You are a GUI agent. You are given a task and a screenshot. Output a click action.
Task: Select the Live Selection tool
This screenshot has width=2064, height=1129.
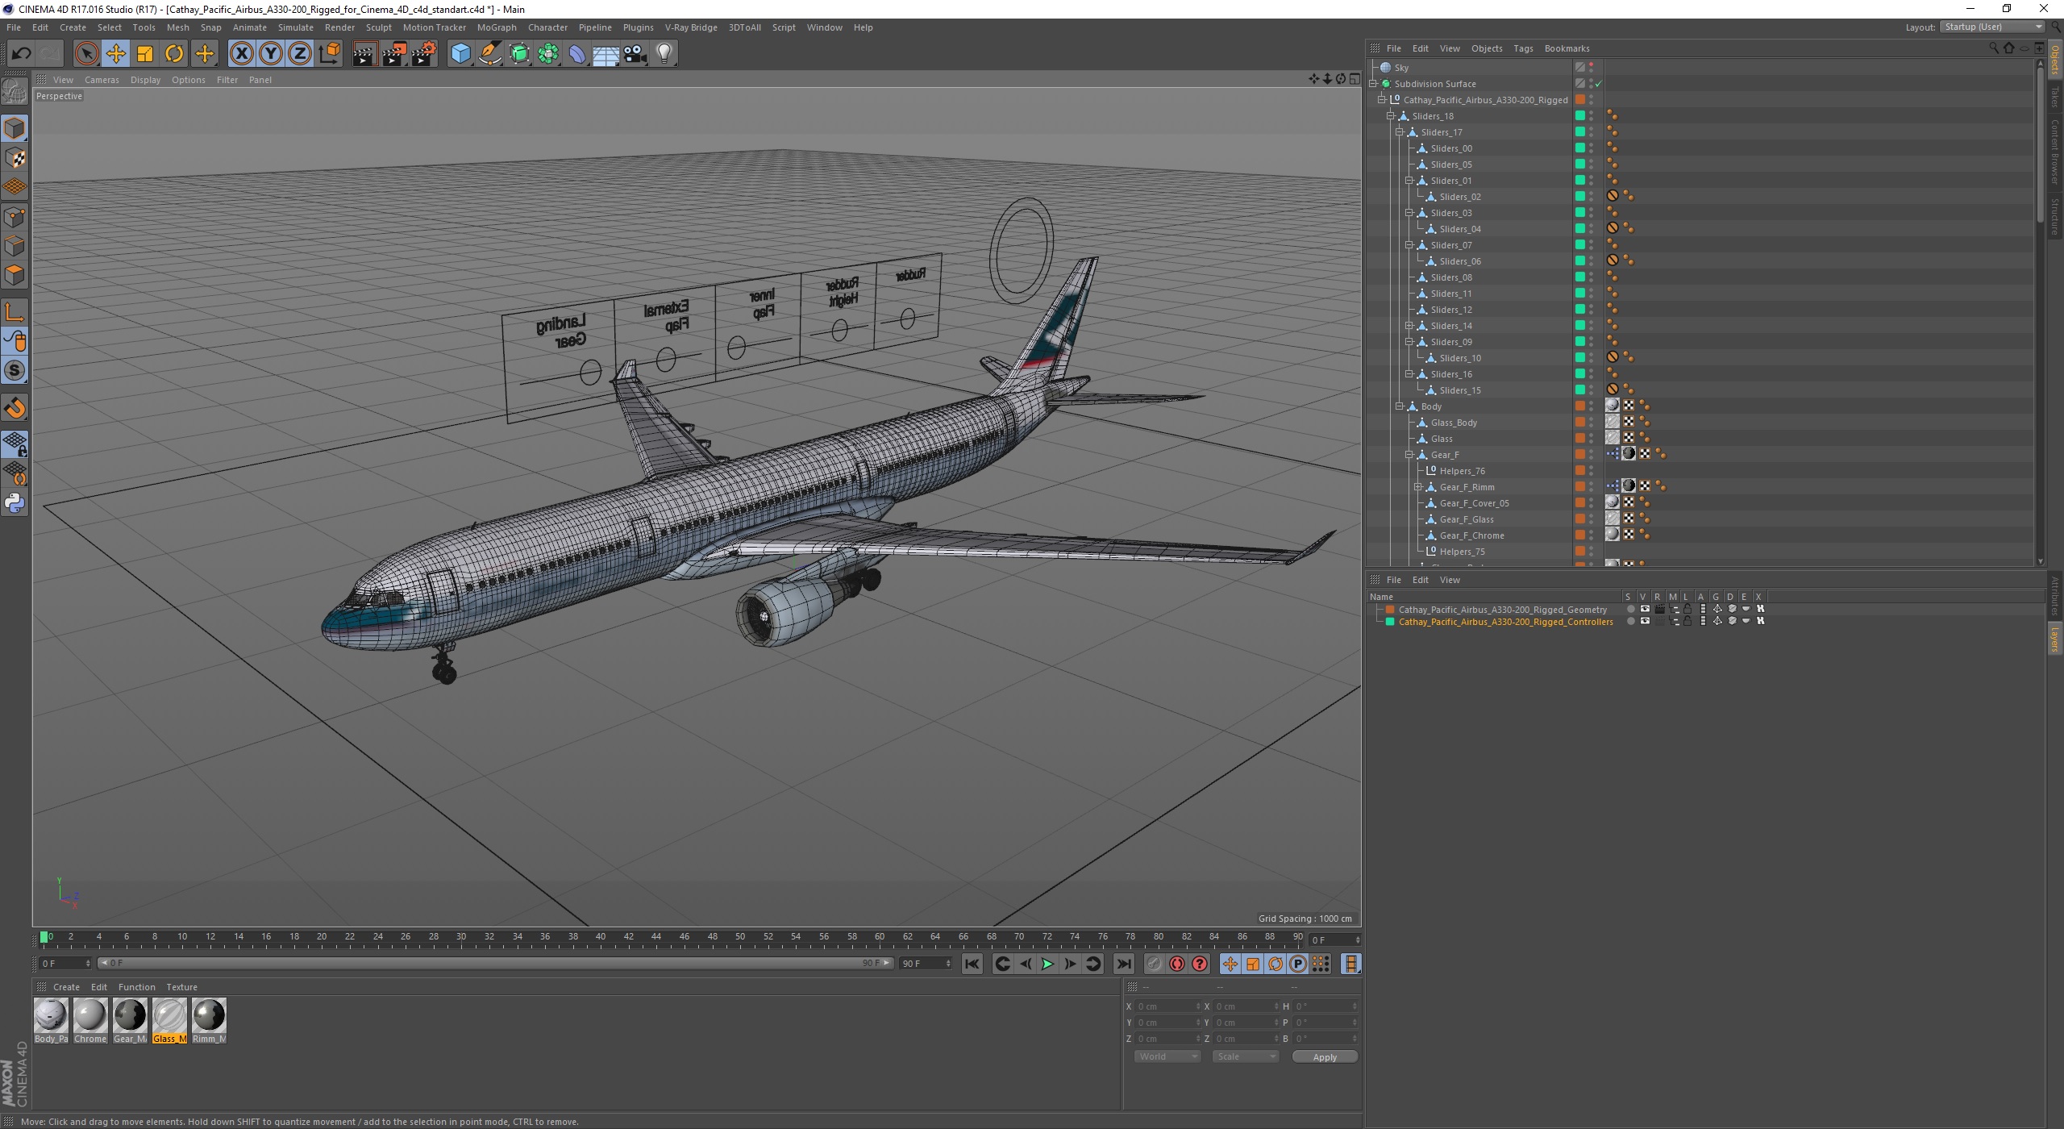click(86, 54)
